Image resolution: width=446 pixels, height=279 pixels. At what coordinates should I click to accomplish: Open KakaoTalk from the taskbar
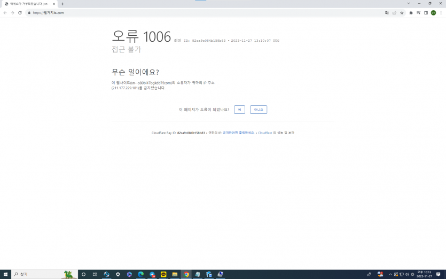pos(163,274)
